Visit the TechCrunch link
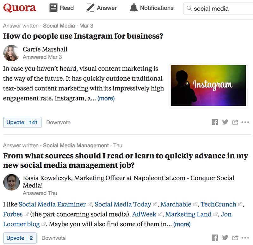The height and width of the screenshot is (245, 253). click(218, 204)
